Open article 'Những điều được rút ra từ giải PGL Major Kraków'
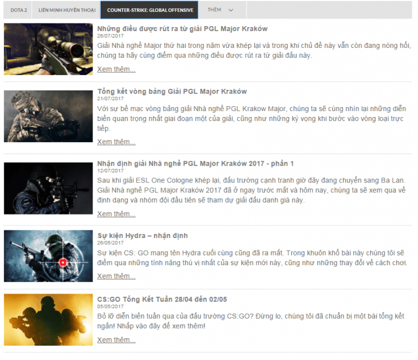This screenshot has height=360, width=418. pyautogui.click(x=182, y=28)
